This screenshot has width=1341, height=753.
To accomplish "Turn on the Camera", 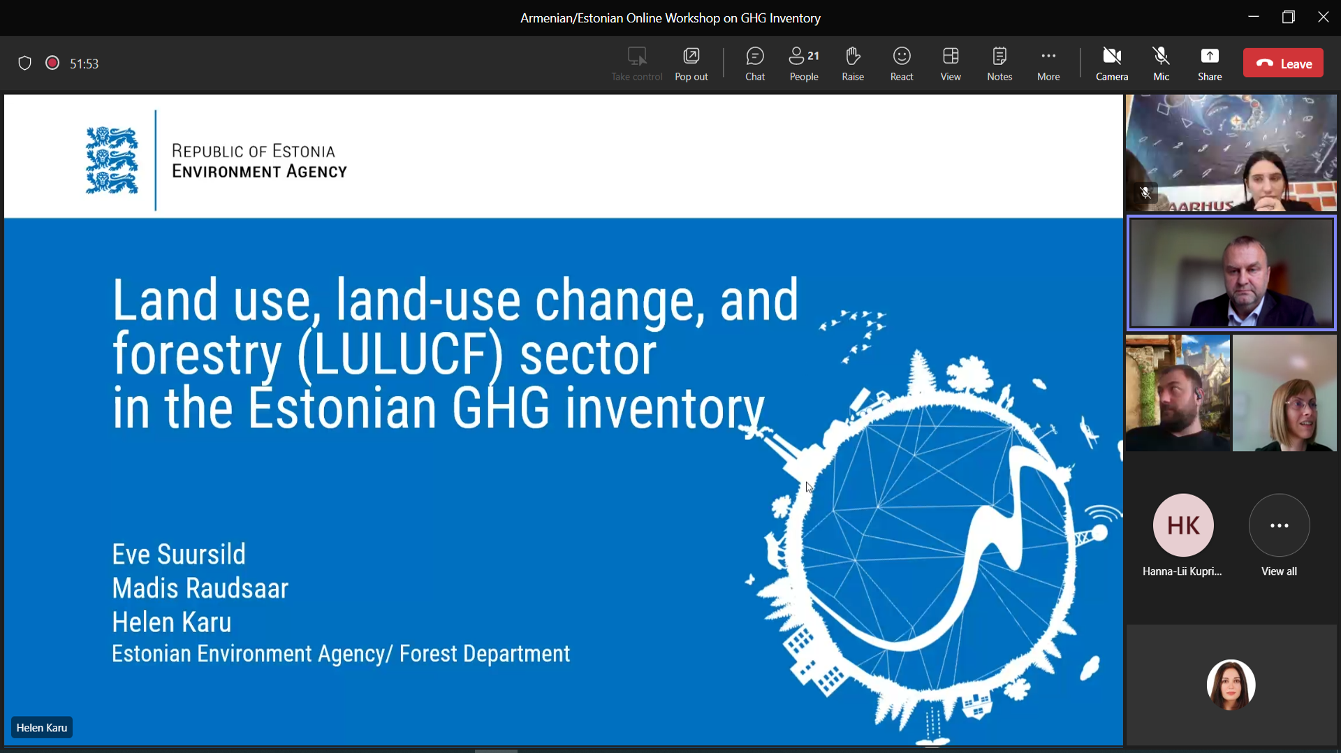I will [x=1111, y=64].
